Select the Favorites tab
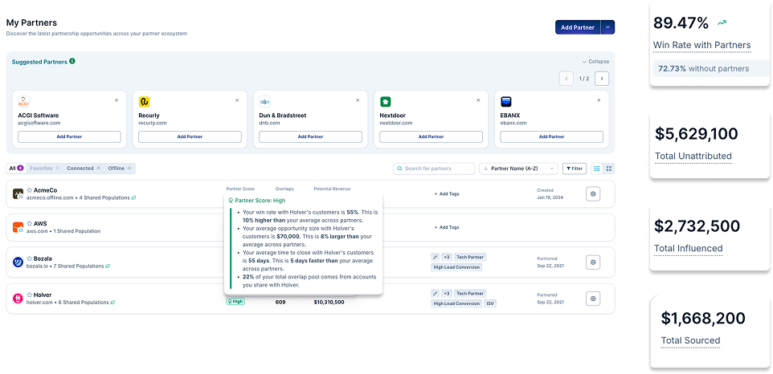Viewport: 773px width, 374px height. coord(44,169)
